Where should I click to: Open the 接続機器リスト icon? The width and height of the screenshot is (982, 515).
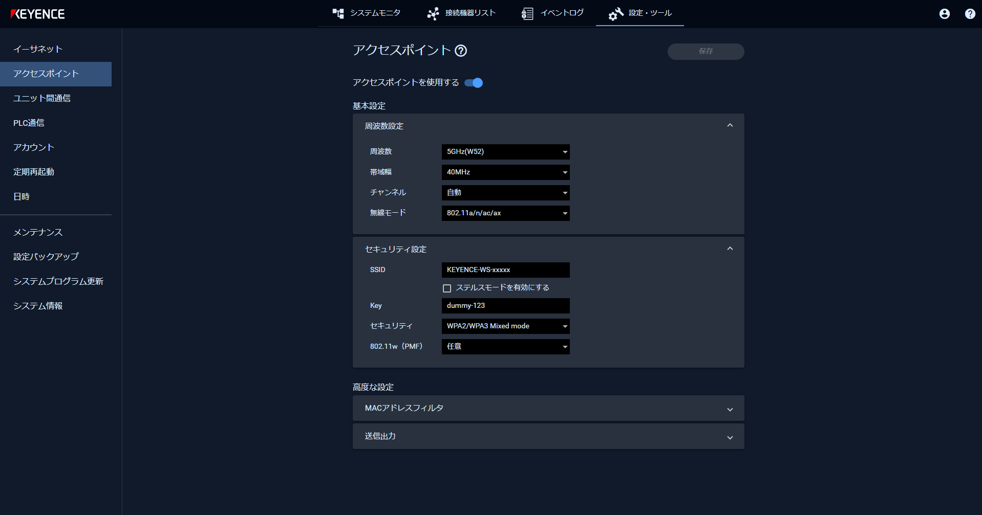[433, 13]
